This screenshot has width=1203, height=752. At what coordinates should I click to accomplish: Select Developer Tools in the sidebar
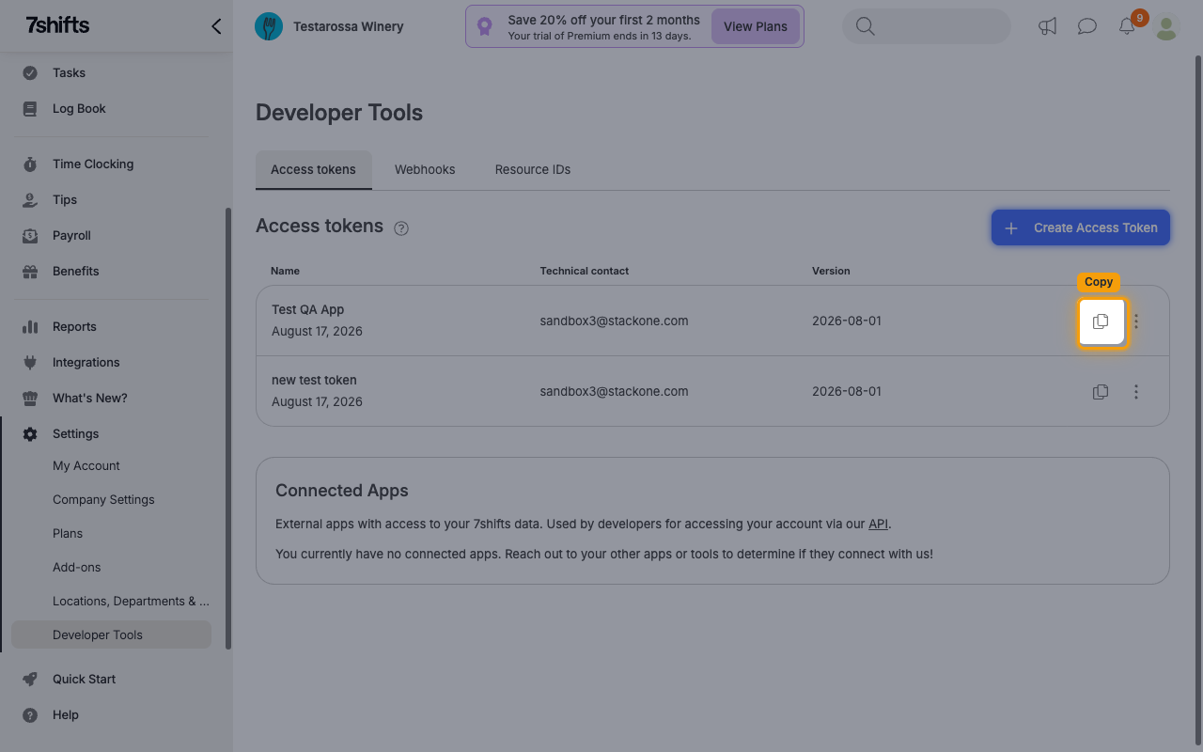point(111,634)
